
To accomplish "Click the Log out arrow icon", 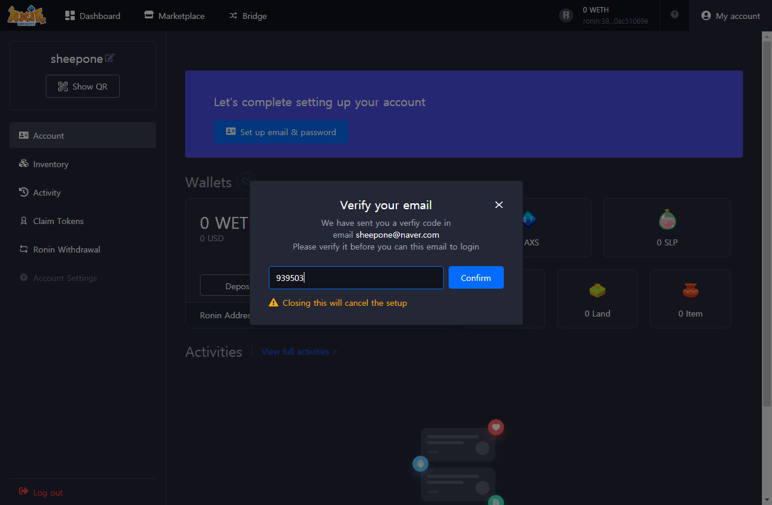I will [x=24, y=491].
